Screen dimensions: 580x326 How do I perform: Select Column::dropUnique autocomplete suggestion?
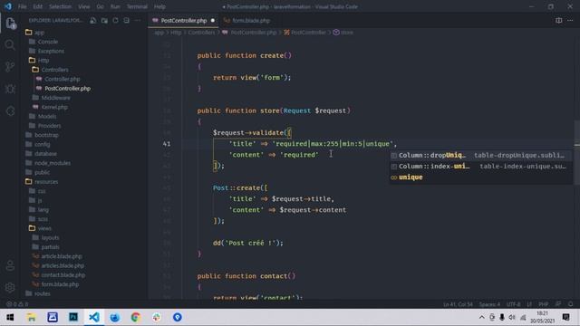481,155
